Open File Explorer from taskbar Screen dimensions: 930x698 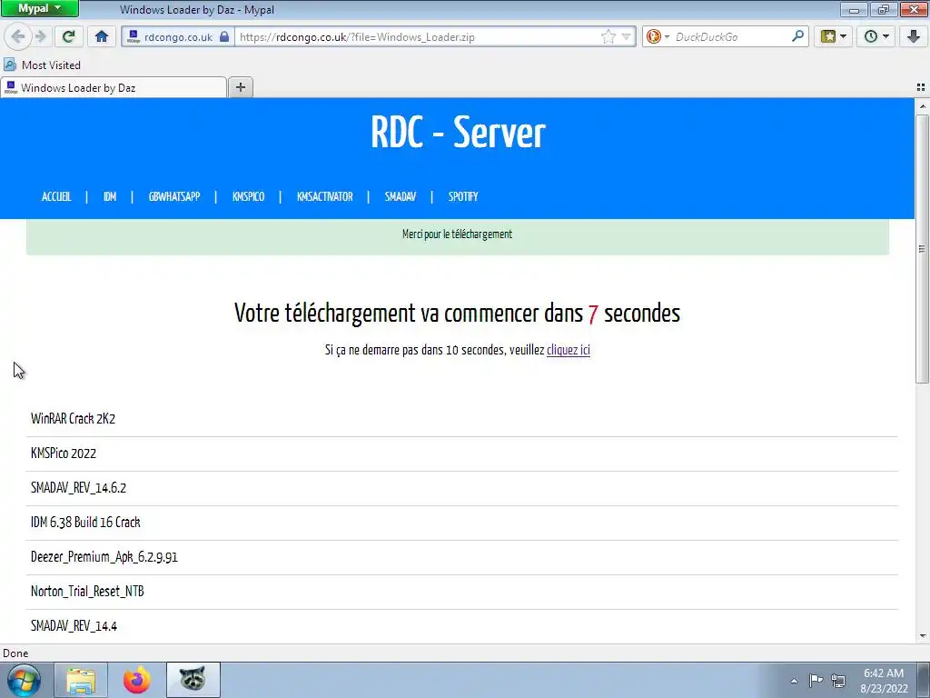(81, 680)
